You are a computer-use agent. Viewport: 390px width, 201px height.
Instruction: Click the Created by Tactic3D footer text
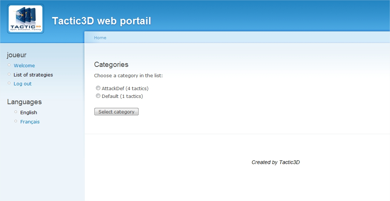[x=276, y=162]
